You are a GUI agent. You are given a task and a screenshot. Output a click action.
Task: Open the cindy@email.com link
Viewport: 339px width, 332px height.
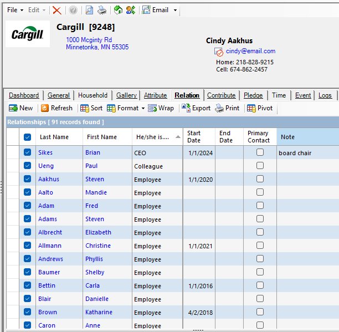[250, 51]
